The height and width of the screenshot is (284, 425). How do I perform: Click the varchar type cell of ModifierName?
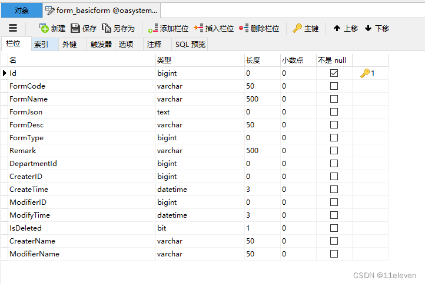coord(200,253)
